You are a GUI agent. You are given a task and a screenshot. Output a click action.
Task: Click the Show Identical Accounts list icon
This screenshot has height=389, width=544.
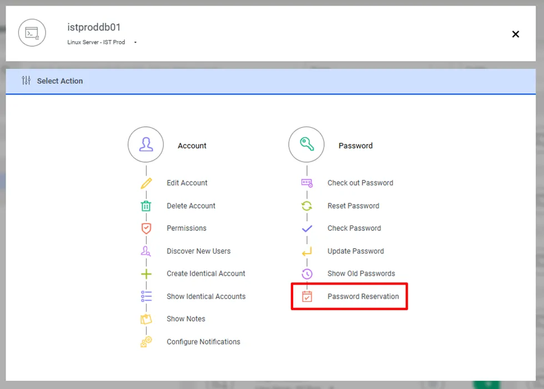coord(146,296)
